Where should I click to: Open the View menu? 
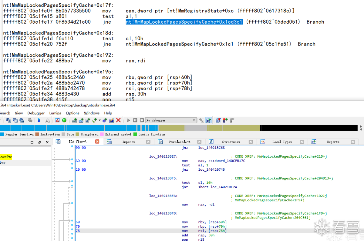19,113
